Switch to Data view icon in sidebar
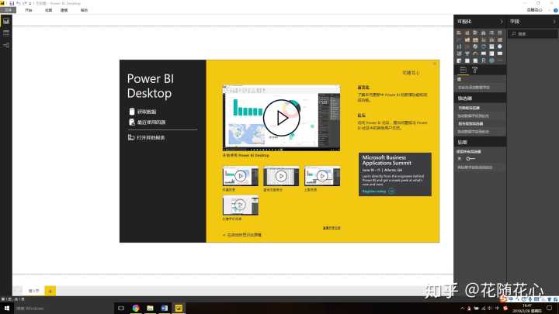This screenshot has height=314, width=559. point(6,34)
